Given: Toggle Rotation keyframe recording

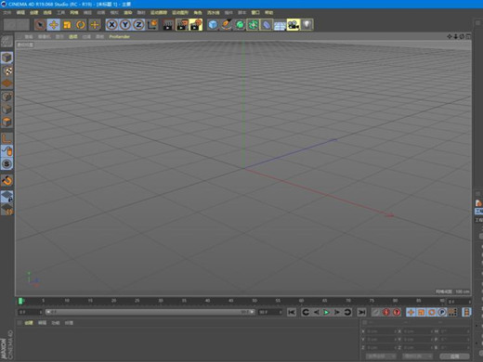Looking at the screenshot, I should (432, 312).
